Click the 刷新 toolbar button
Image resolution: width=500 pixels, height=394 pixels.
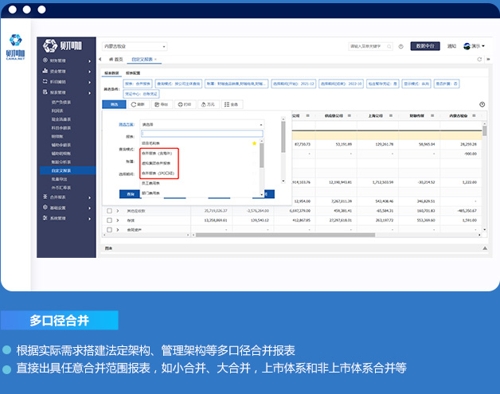click(138, 104)
